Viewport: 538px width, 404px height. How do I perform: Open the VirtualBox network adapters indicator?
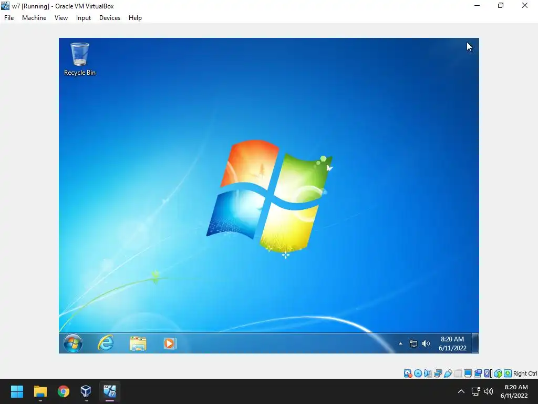[x=438, y=373]
